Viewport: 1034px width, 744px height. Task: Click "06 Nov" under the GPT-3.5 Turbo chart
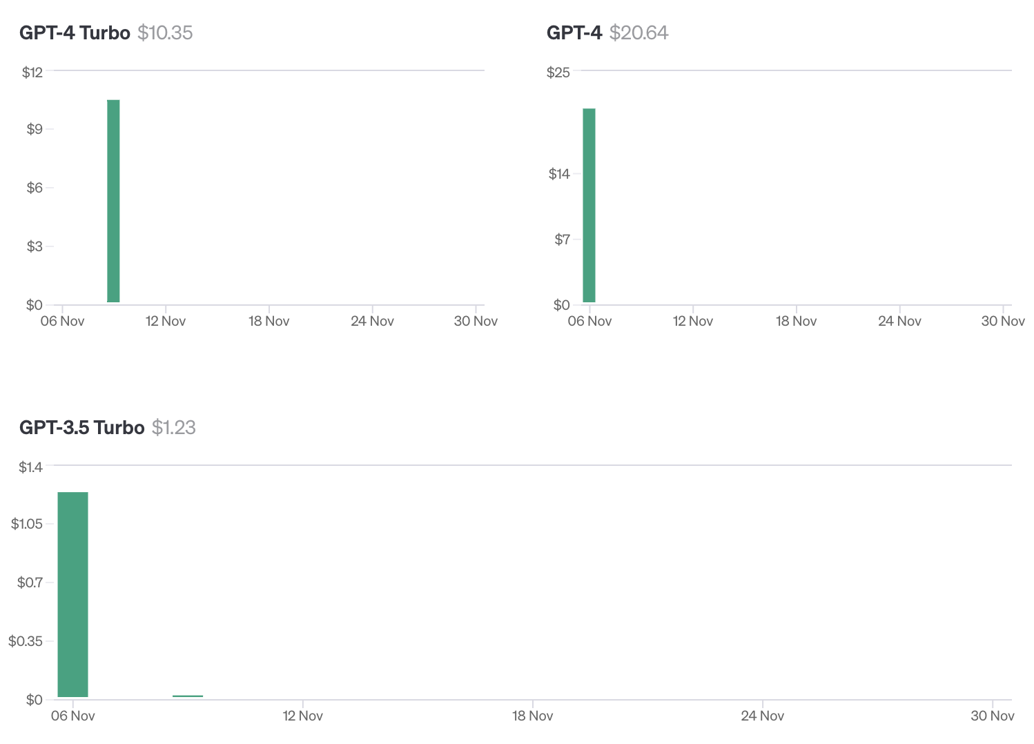[x=72, y=716]
